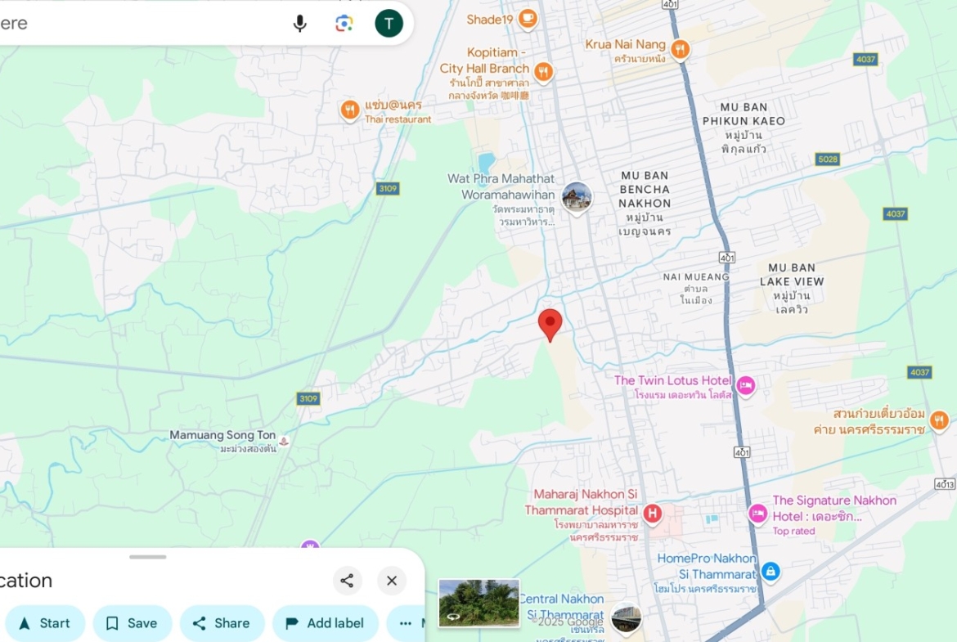Expand the bottom sheet drag handle
The height and width of the screenshot is (642, 957).
148,557
